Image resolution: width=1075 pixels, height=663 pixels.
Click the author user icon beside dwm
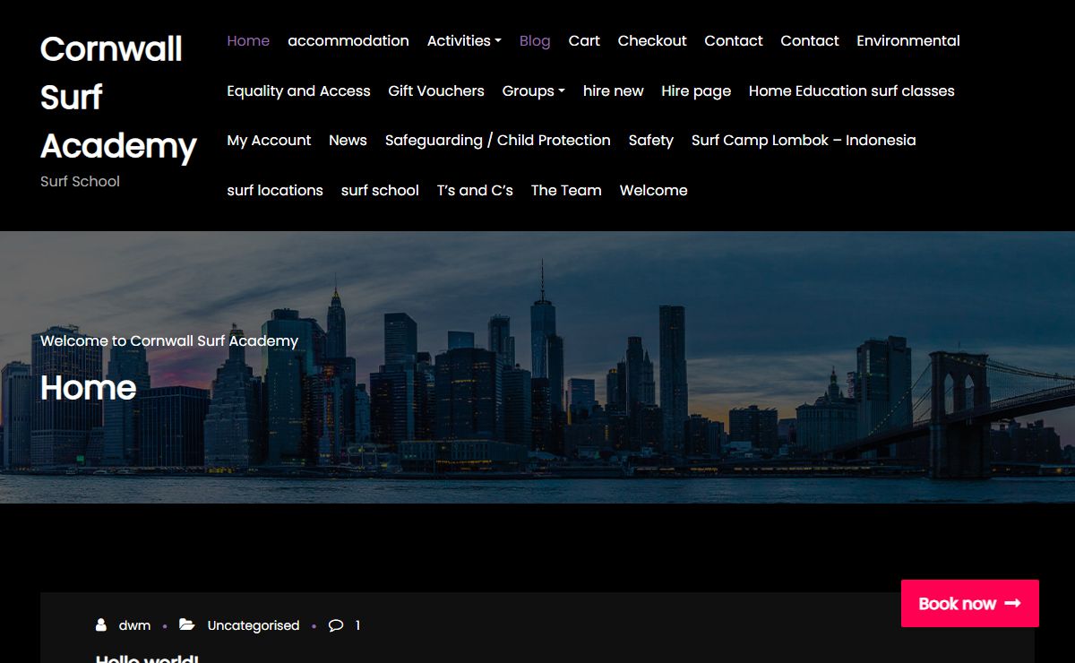click(x=101, y=625)
